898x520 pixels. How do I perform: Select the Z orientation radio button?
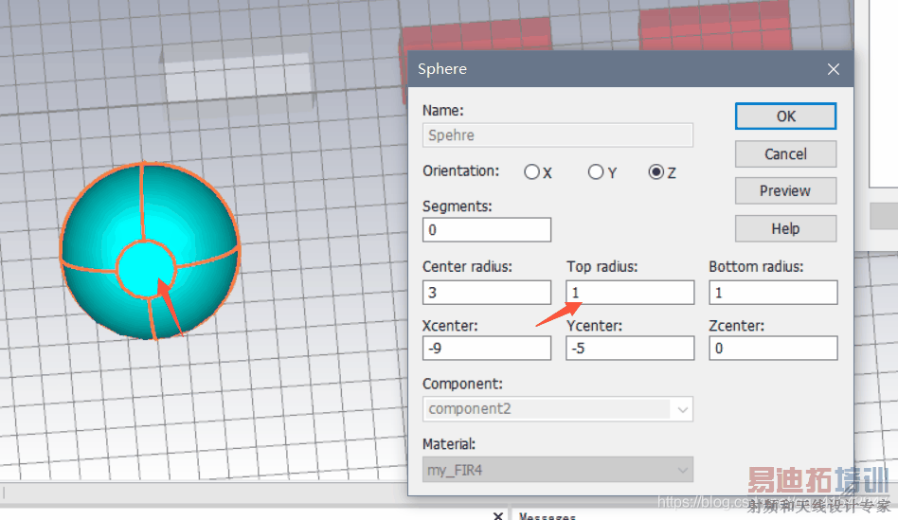point(656,171)
